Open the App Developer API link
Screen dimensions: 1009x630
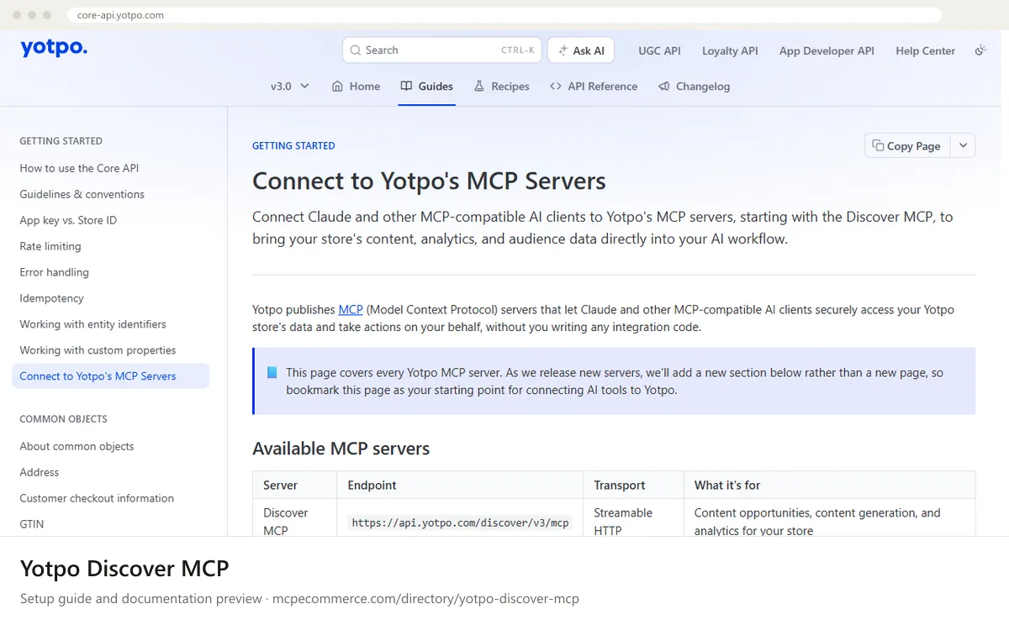(x=827, y=50)
